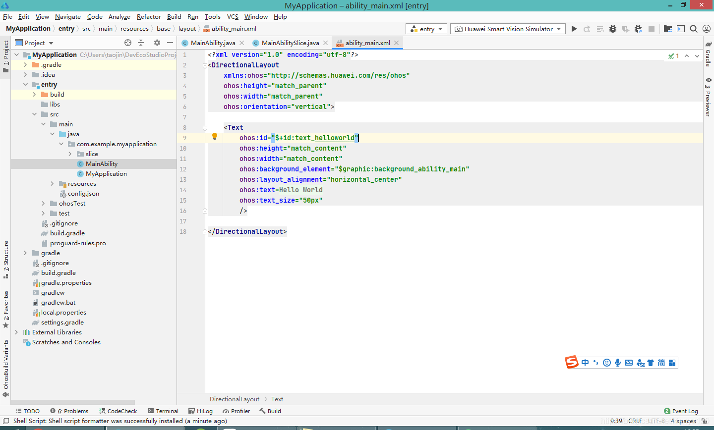Close the MainAbility.java tab
This screenshot has height=430, width=714.
(x=242, y=43)
